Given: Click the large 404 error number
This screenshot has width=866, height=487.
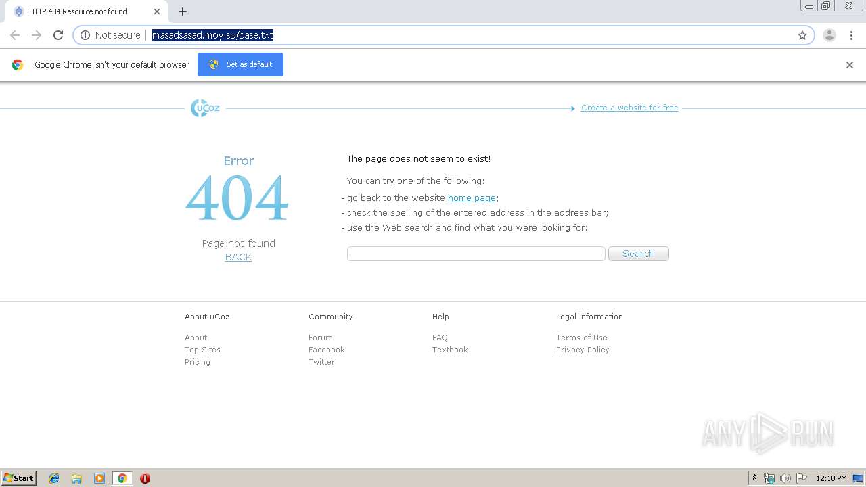Looking at the screenshot, I should point(237,198).
